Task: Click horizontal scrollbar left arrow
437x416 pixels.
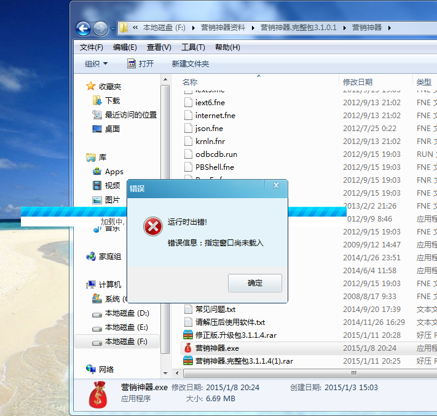Action: [x=176, y=373]
